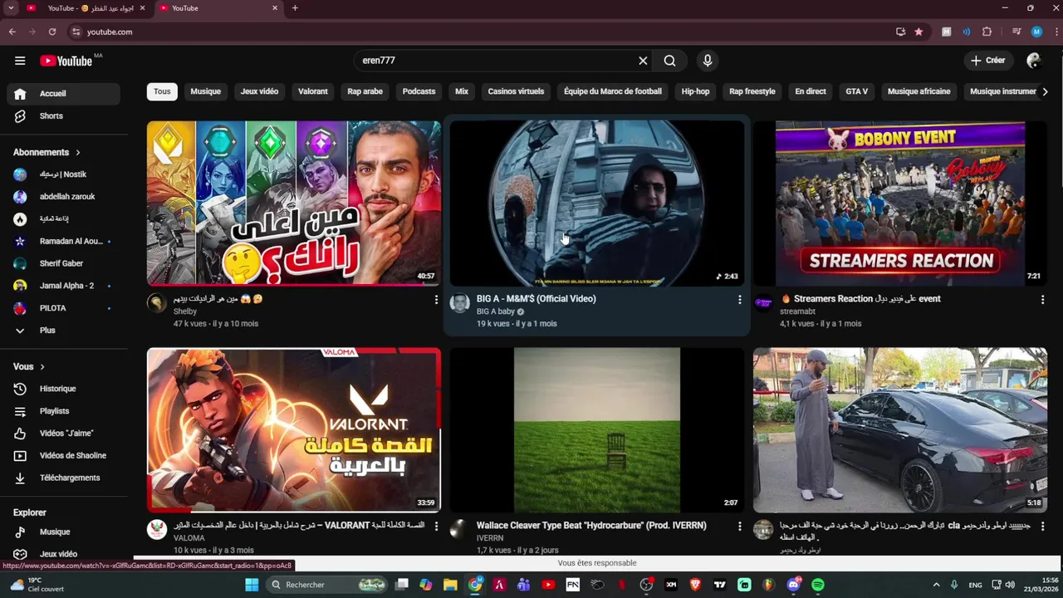Image resolution: width=1063 pixels, height=598 pixels.
Task: Click the VALOMA channel avatar
Action: [157, 530]
